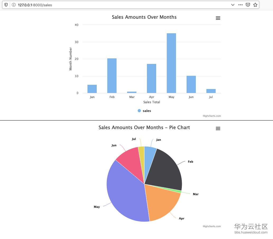The width and height of the screenshot is (273, 239).
Task: Click the Feb pie data label
Action: (191, 162)
